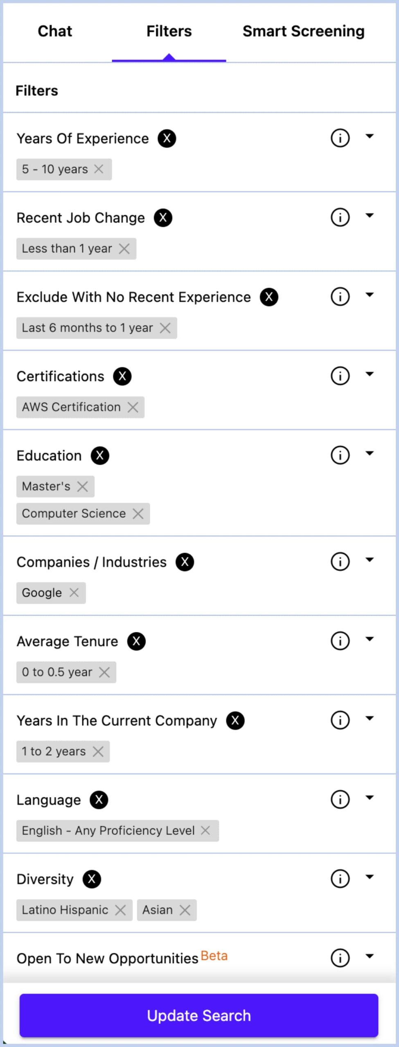Show info for Open To New Opportunities
This screenshot has width=399, height=1047.
tap(340, 958)
